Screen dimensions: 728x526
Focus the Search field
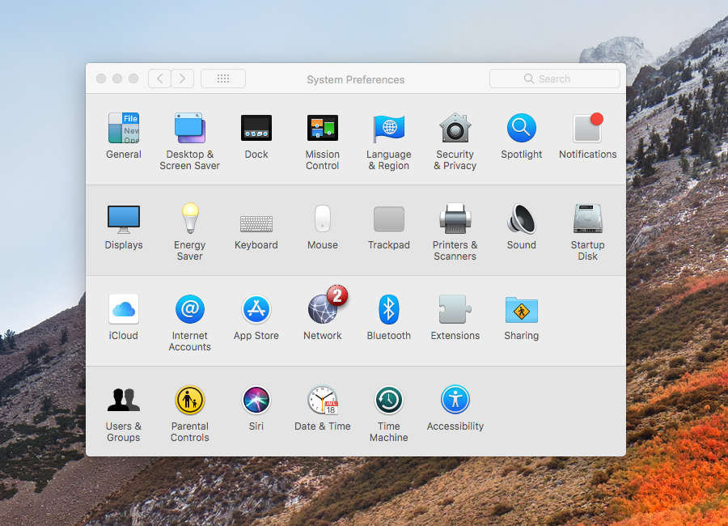(555, 78)
